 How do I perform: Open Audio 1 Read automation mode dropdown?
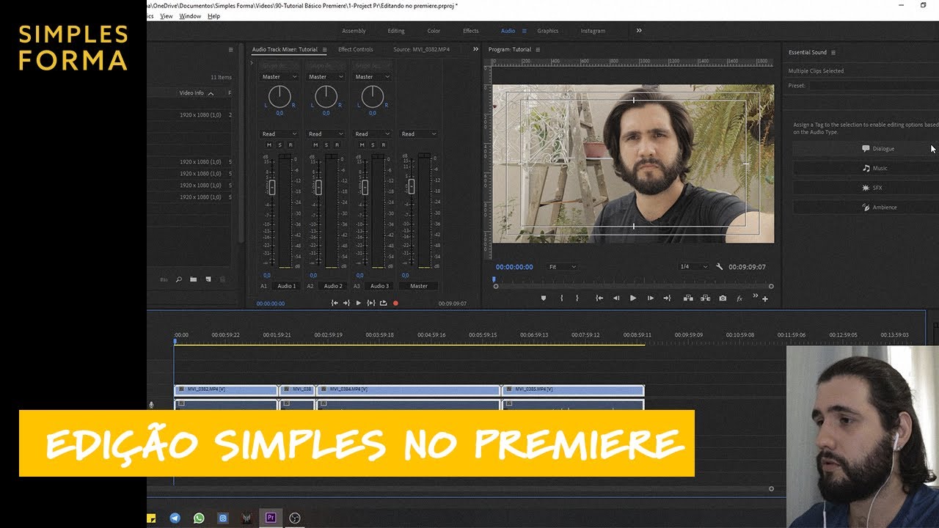[279, 134]
